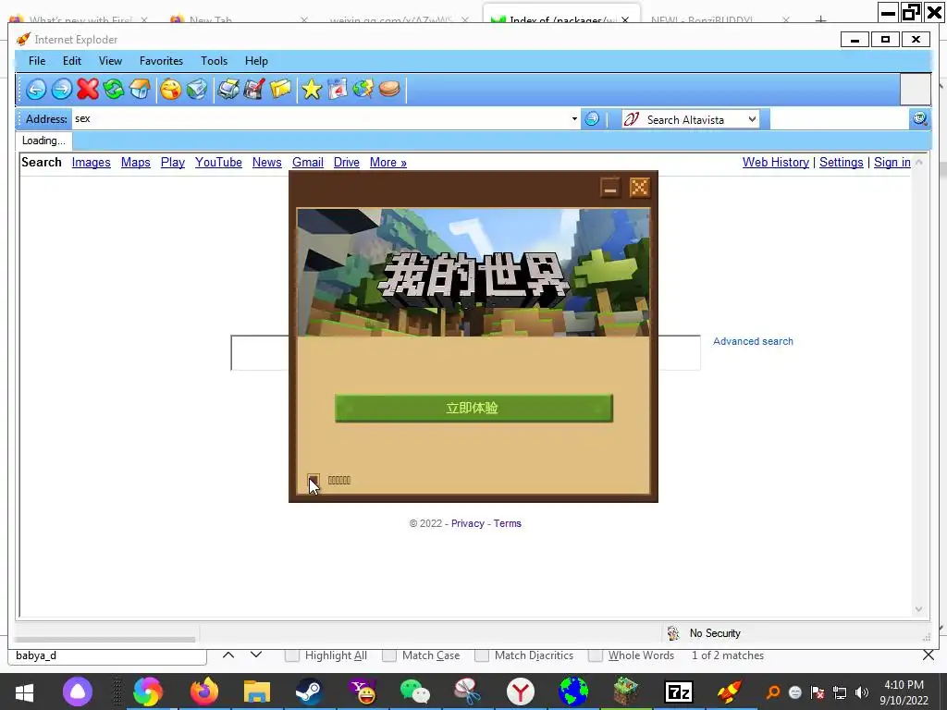
Task: Click the save disk with pencil icon
Action: pos(254,90)
